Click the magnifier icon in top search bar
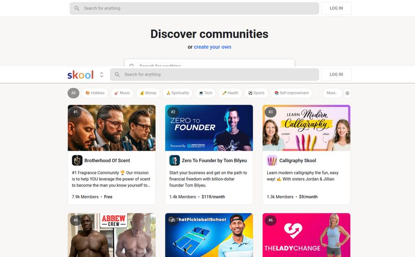 (77, 8)
